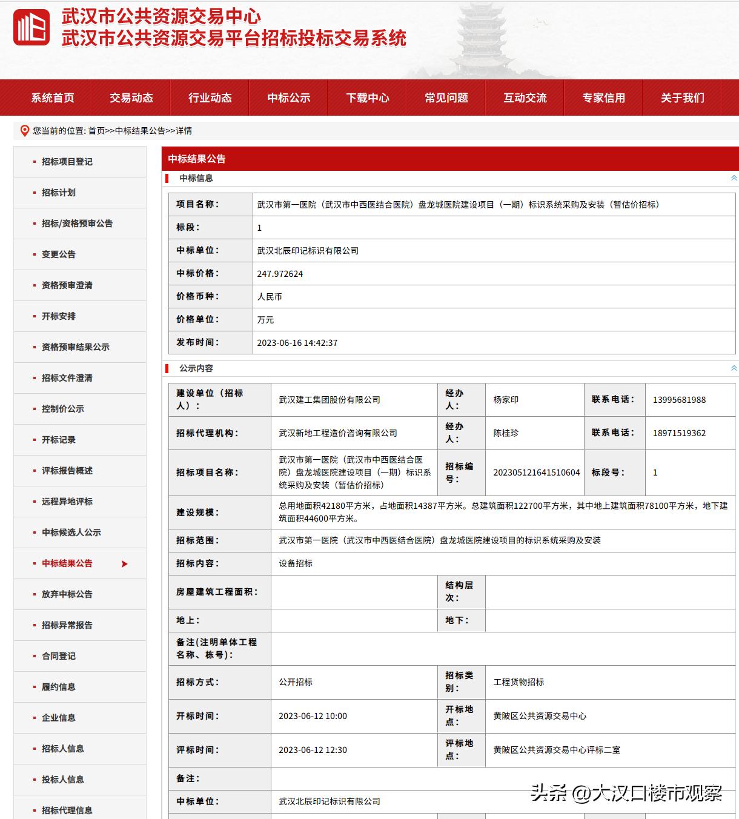
Task: Click red bullet icon beside 合同登记
Action: pyautogui.click(x=35, y=656)
